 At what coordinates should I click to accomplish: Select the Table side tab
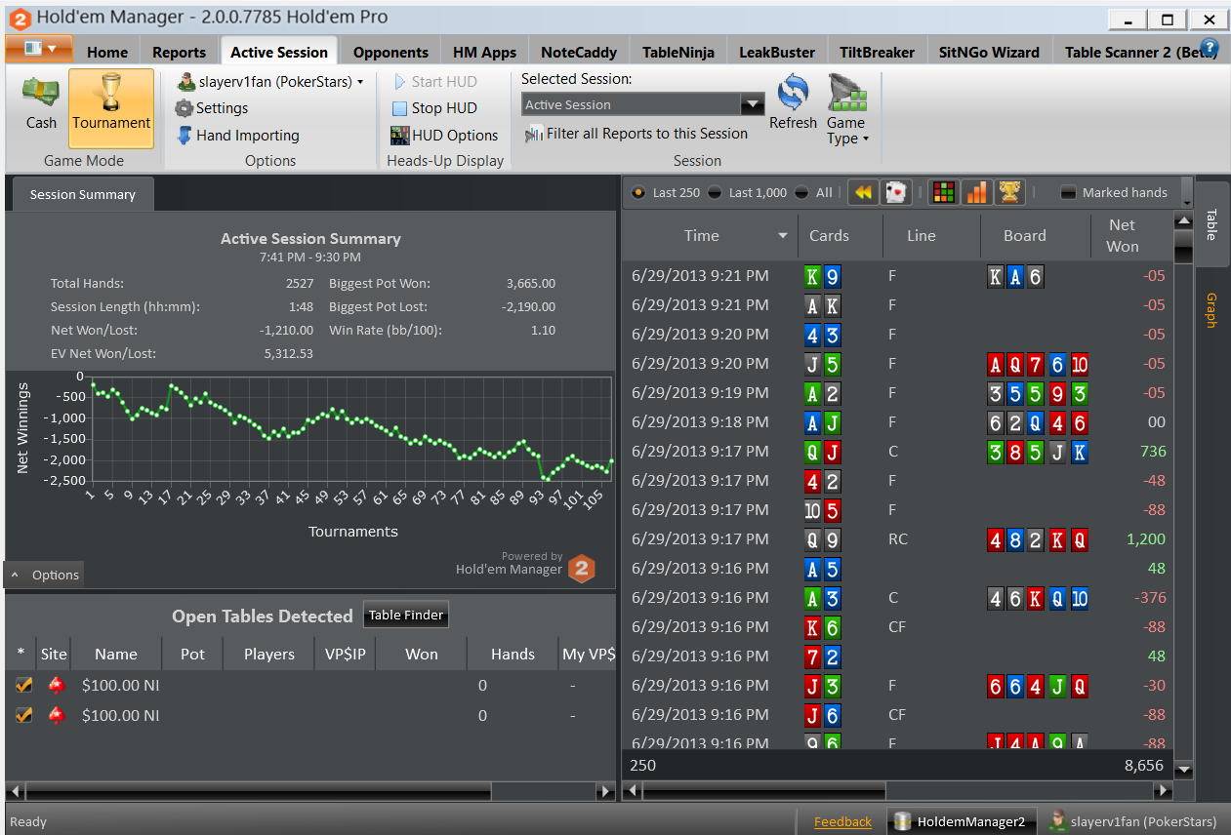(1211, 224)
